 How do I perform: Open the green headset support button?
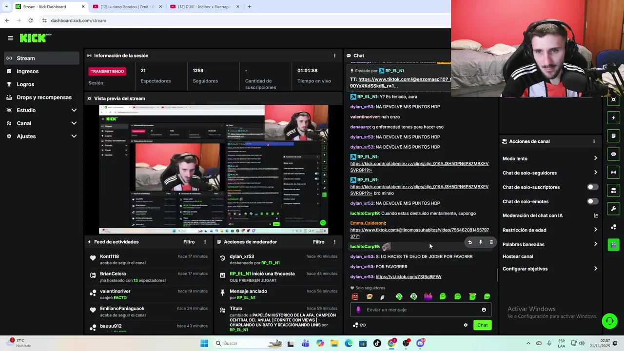pyautogui.click(x=609, y=321)
